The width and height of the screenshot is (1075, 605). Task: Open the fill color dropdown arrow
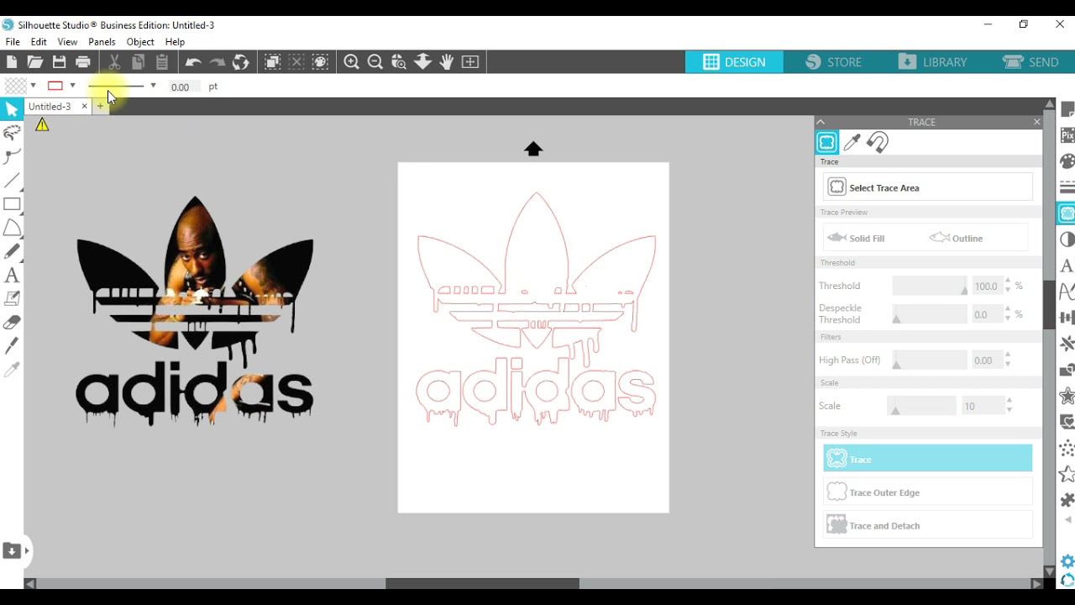[x=33, y=86]
